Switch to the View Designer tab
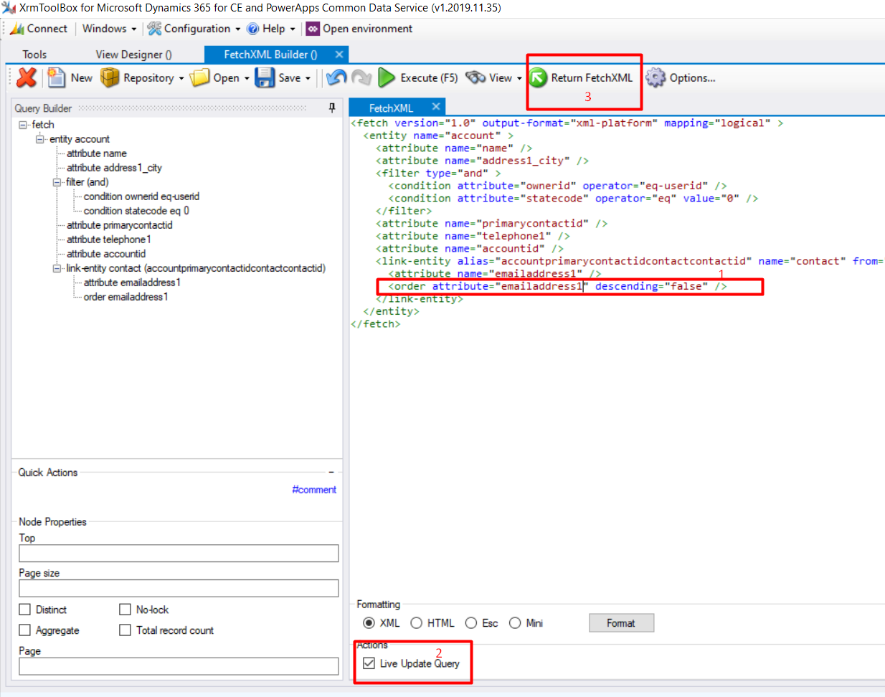 (x=134, y=54)
